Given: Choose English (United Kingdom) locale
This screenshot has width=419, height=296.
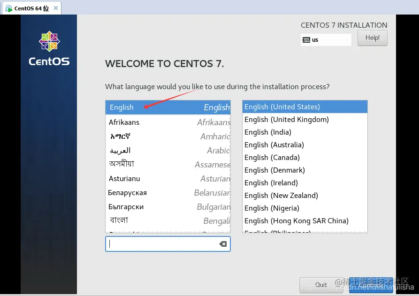Looking at the screenshot, I should click(305, 120).
